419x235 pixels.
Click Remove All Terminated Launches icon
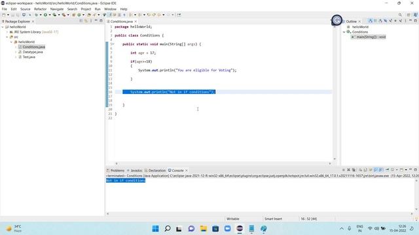pos(354,170)
